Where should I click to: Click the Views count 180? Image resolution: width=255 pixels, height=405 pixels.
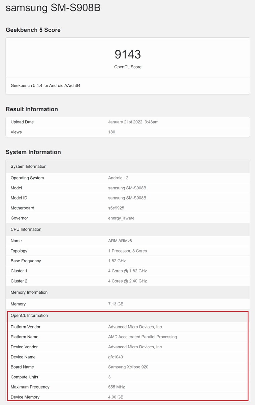click(x=111, y=132)
